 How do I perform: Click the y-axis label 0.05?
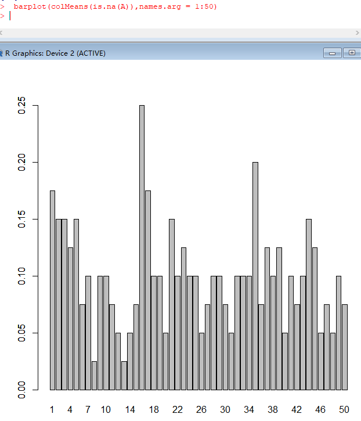pyautogui.click(x=21, y=333)
